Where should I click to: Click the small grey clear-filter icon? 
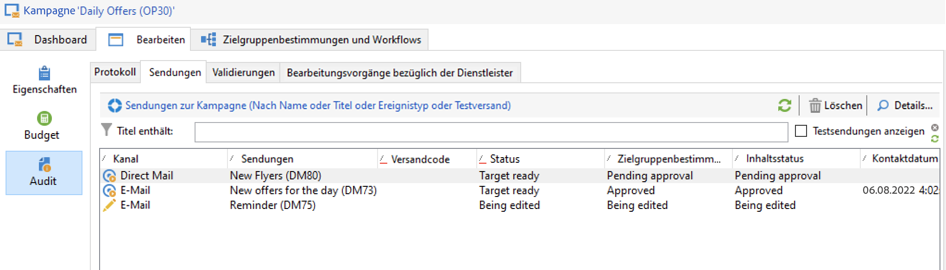click(935, 128)
